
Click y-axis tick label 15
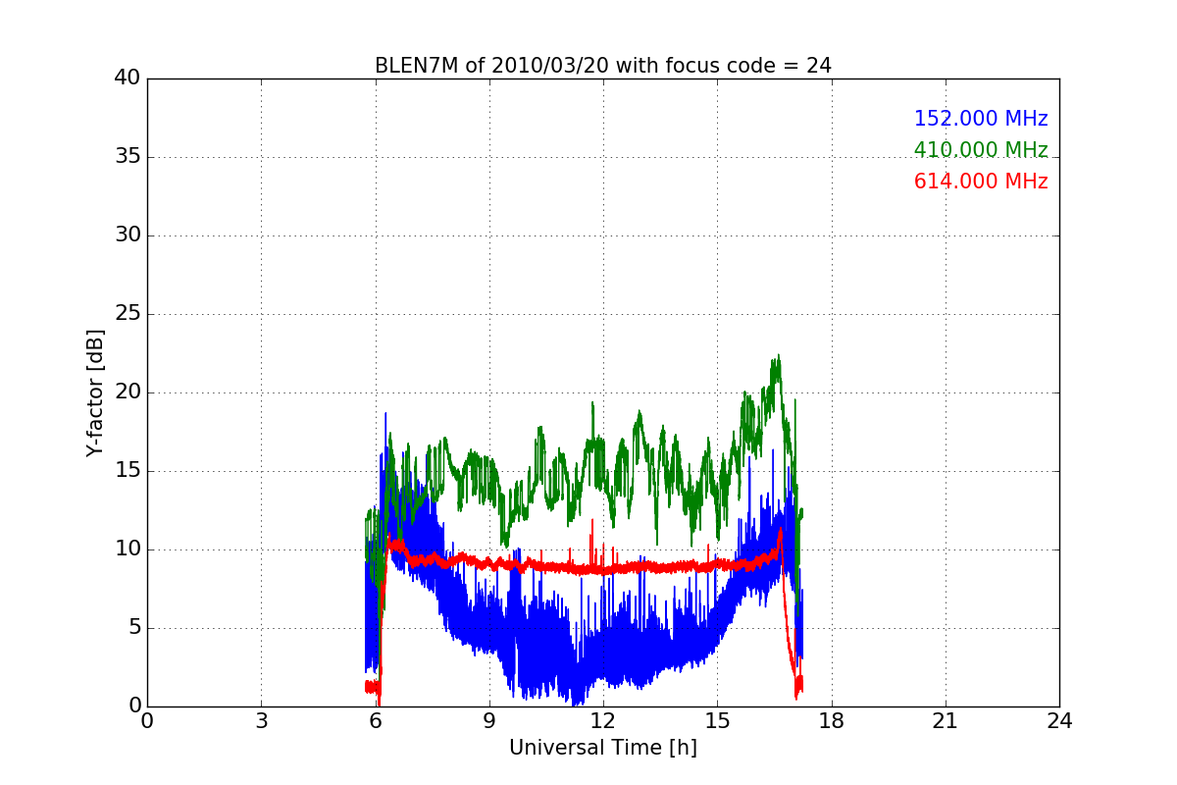pyautogui.click(x=128, y=471)
